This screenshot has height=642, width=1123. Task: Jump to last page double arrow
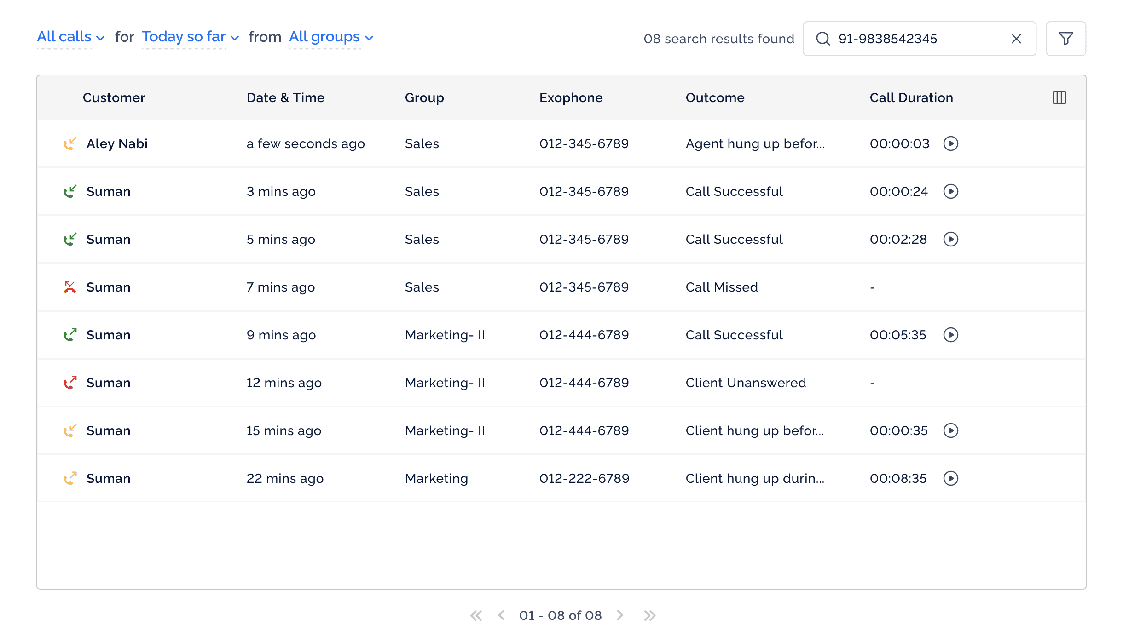tap(649, 615)
